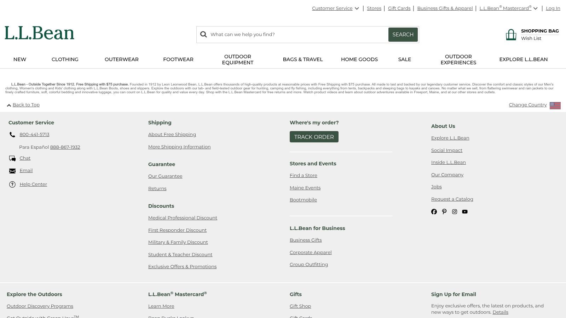Click the Log In link
566x318 pixels.
553,8
